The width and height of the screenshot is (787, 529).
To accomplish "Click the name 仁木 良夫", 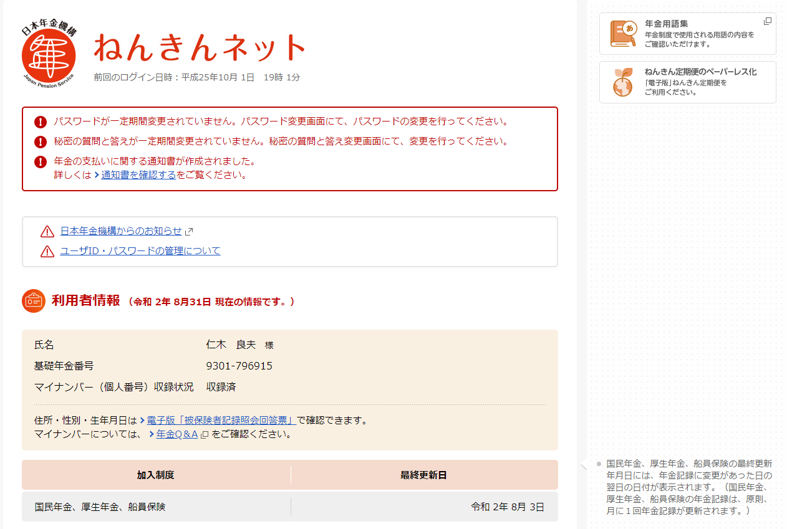I will (231, 345).
